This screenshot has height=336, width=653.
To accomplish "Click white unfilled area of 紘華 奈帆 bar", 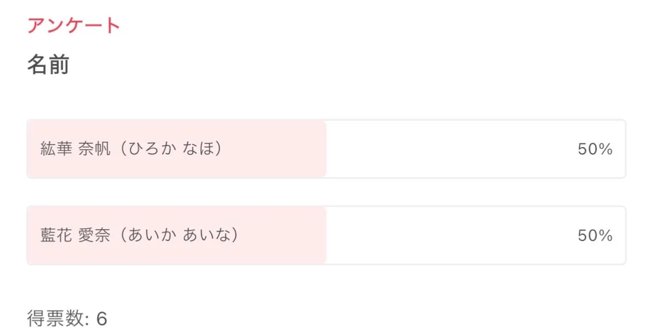I will [443, 149].
